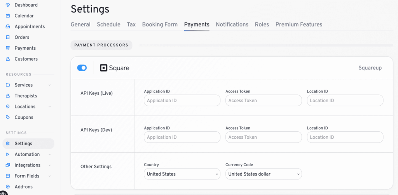Disable the Square payment processor toggle
This screenshot has width=398, height=195.
point(82,68)
